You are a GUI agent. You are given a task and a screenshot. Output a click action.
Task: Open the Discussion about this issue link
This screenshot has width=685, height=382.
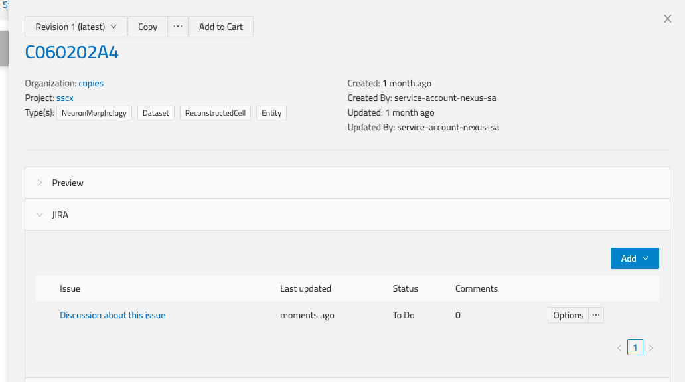click(113, 315)
